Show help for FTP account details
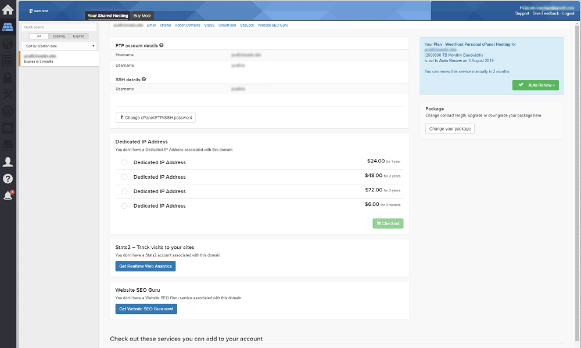Viewport: 581px width, 348px height. [161, 45]
